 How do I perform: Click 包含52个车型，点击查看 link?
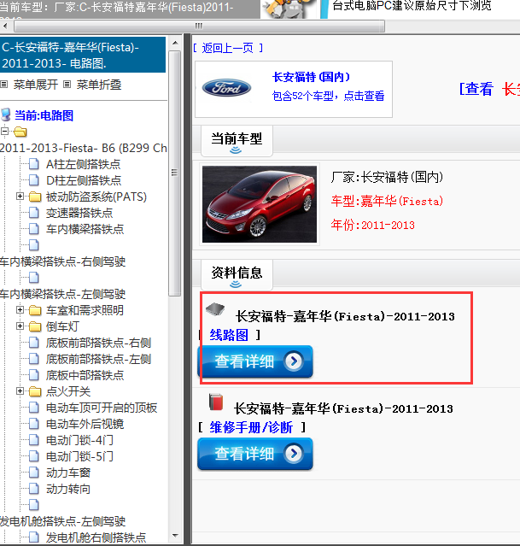pyautogui.click(x=328, y=96)
